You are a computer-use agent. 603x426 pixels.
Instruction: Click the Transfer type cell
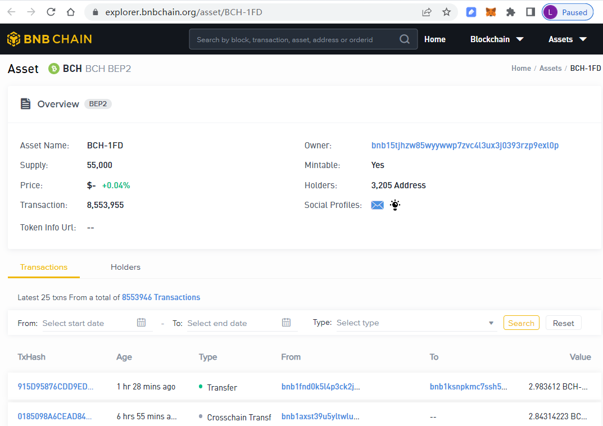coord(222,388)
